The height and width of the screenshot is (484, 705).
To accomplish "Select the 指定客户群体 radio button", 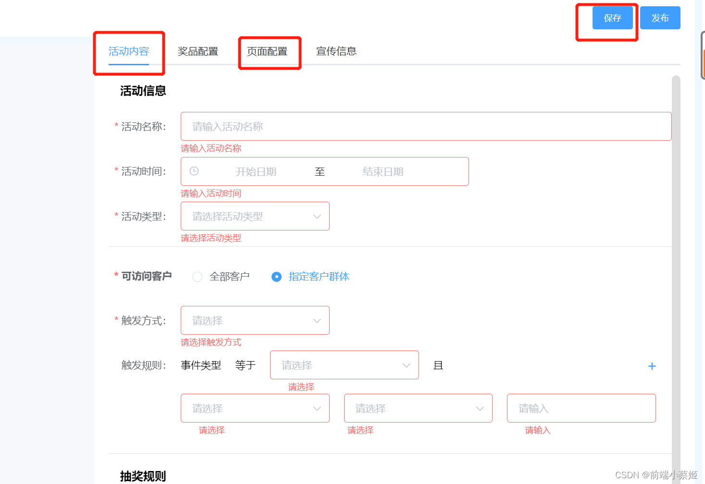I will tap(276, 277).
